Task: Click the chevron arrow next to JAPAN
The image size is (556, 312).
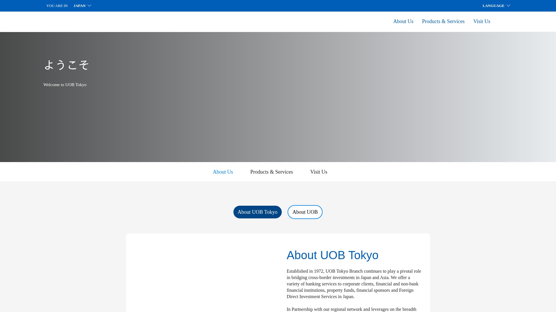Action: tap(89, 6)
